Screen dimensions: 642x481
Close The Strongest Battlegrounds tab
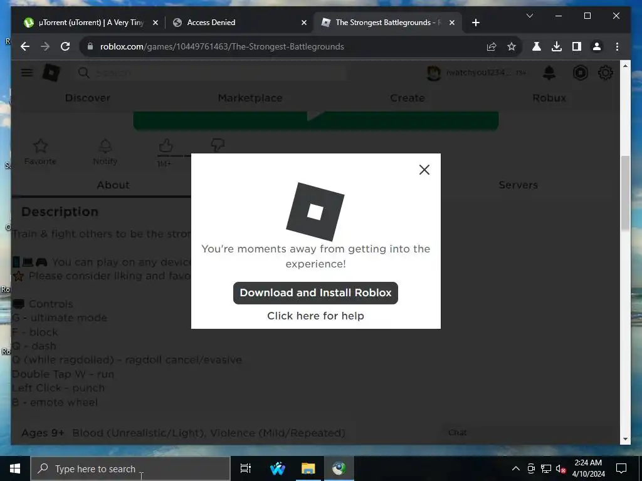point(452,23)
